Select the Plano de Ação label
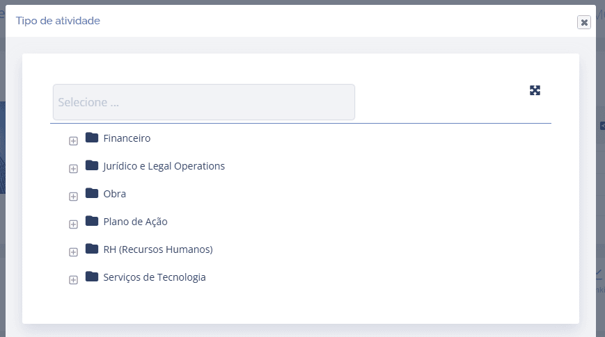 (136, 222)
